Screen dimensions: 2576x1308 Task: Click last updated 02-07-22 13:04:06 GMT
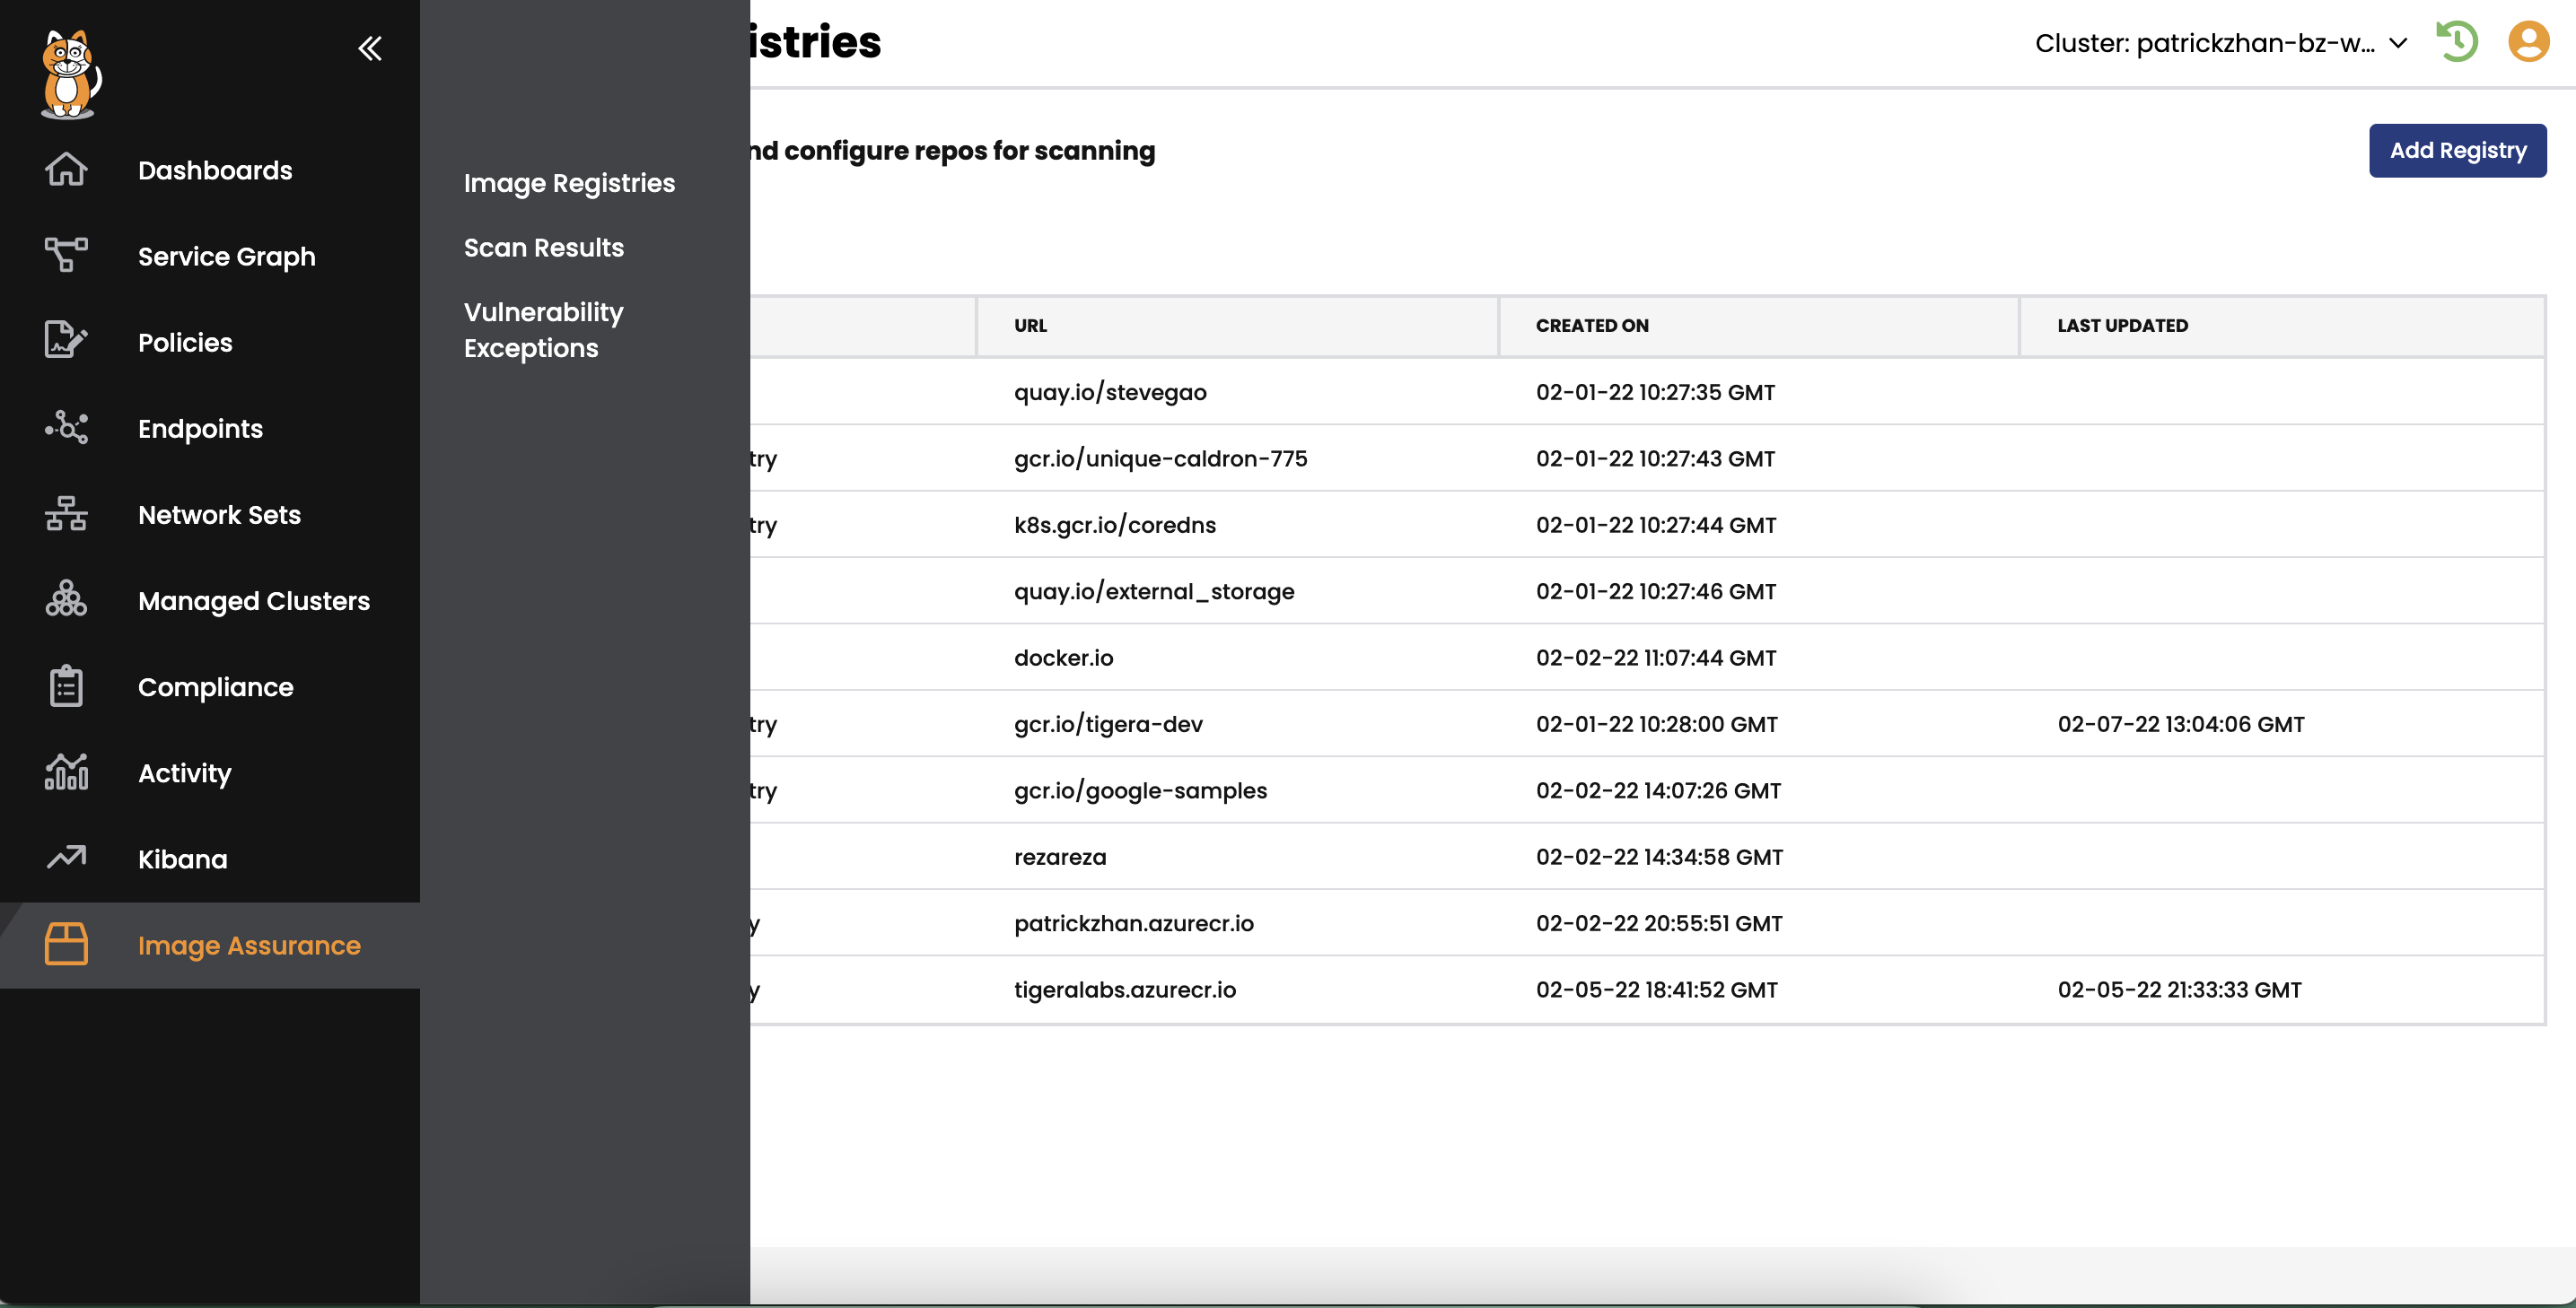2181,723
